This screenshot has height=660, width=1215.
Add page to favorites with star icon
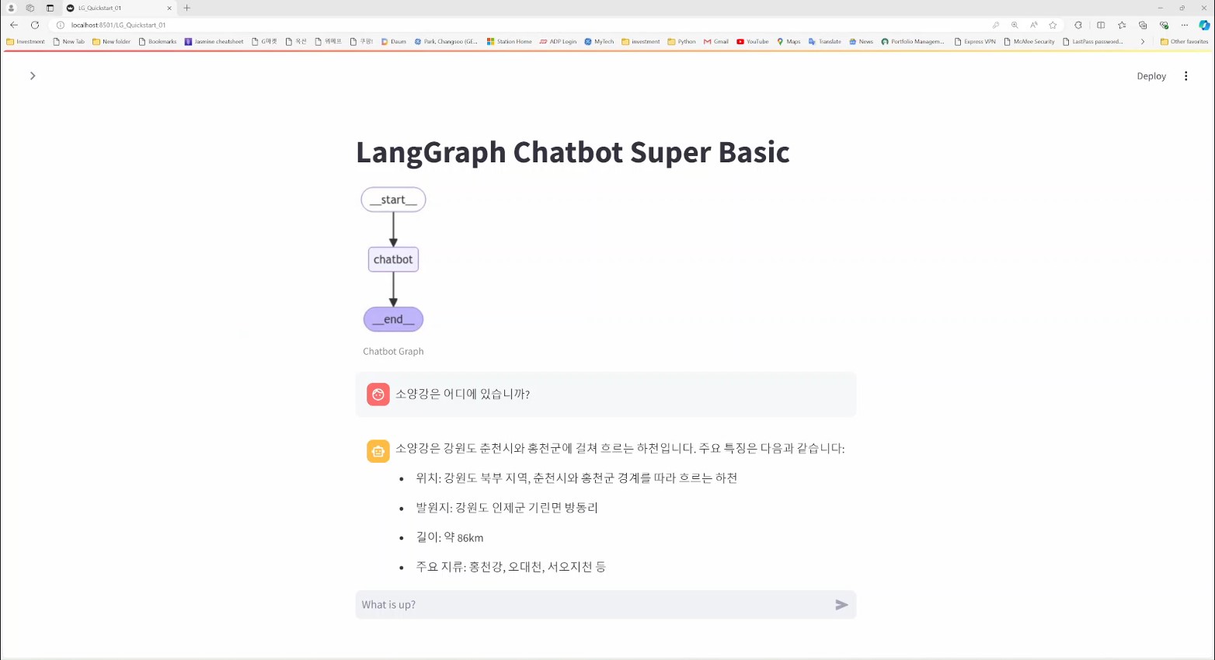pyautogui.click(x=1053, y=25)
